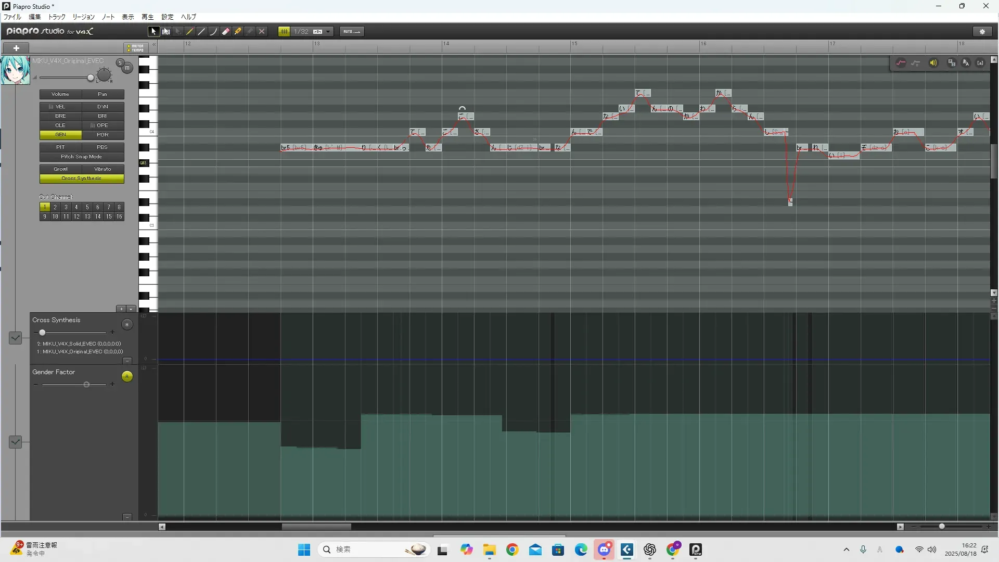The height and width of the screenshot is (562, 999).
Task: Open the トラック menu
Action: pos(57,17)
